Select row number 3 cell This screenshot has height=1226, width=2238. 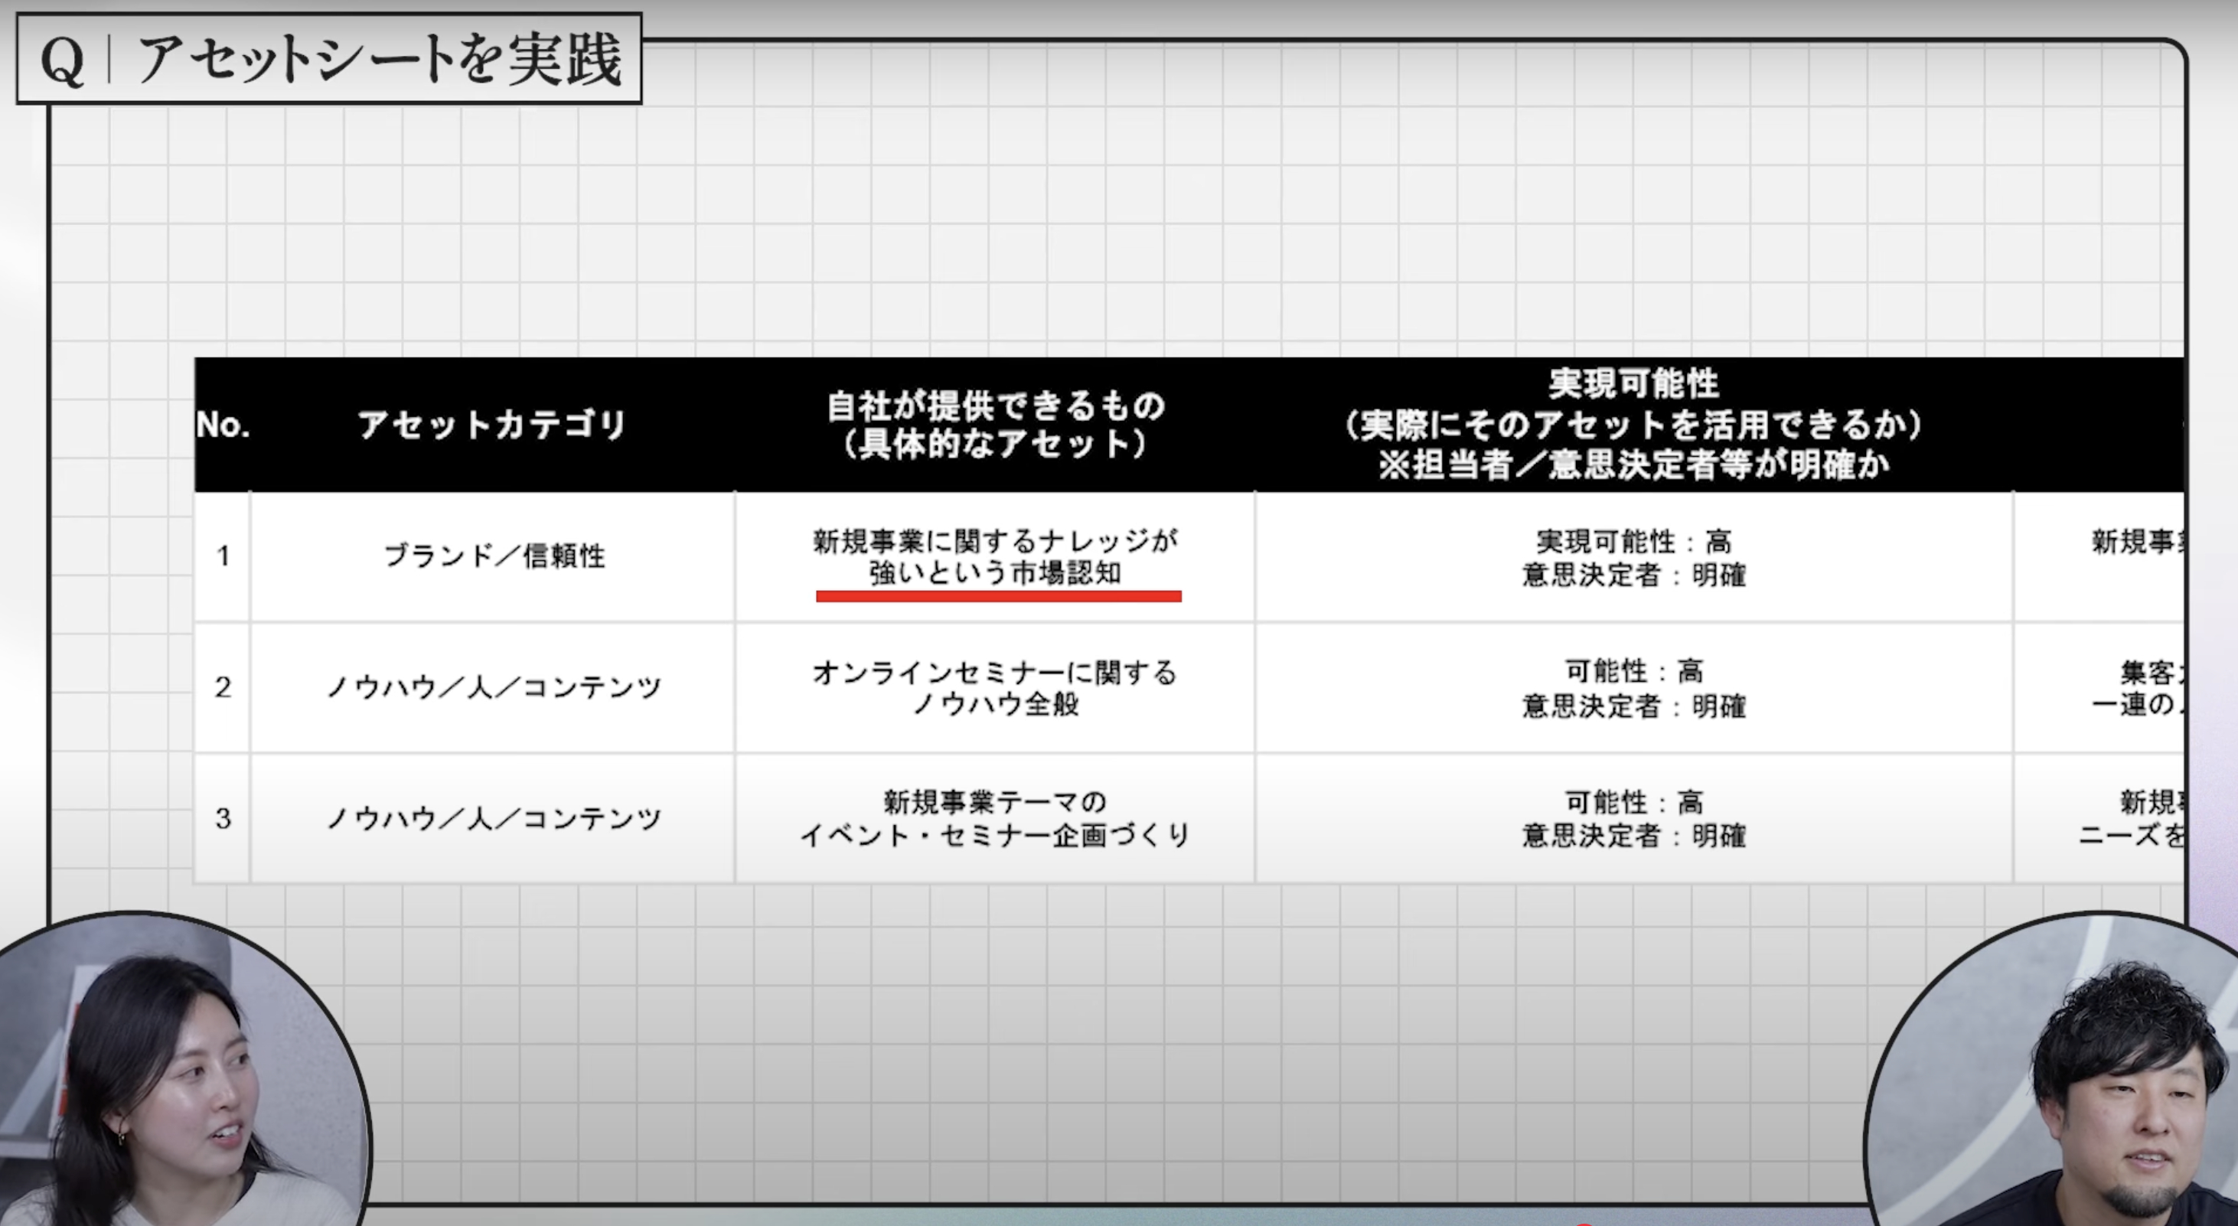click(223, 819)
